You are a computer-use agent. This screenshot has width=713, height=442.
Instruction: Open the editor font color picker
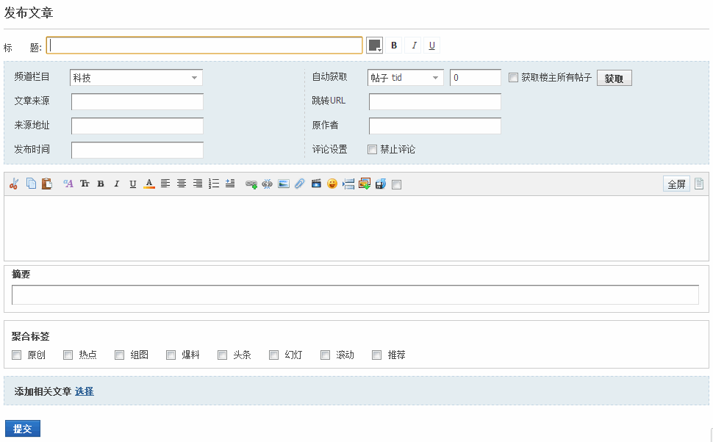[149, 184]
